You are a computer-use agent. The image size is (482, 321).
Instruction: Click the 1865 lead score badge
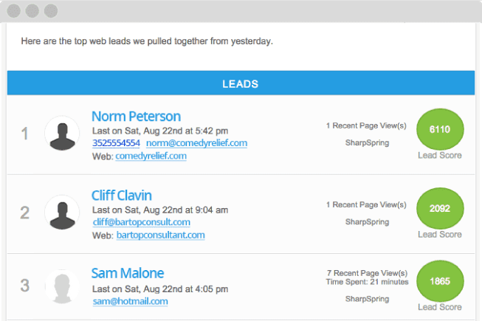pos(440,281)
